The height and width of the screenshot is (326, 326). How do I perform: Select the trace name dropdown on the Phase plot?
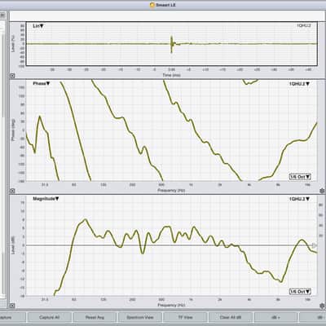pos(299,84)
